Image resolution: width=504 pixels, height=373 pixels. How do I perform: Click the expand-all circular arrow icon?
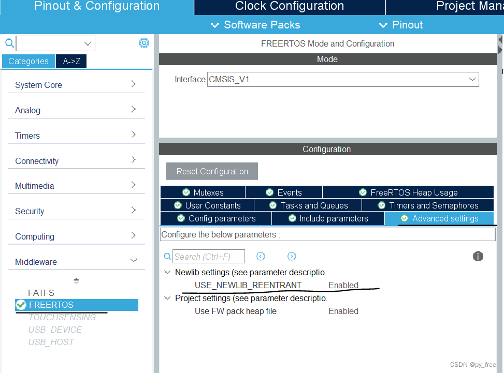point(292,256)
